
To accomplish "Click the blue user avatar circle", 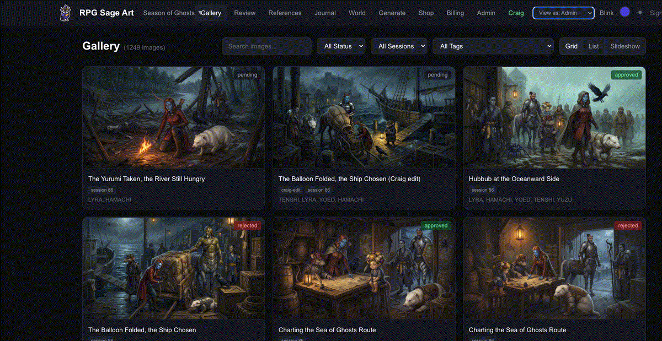I will point(624,11).
